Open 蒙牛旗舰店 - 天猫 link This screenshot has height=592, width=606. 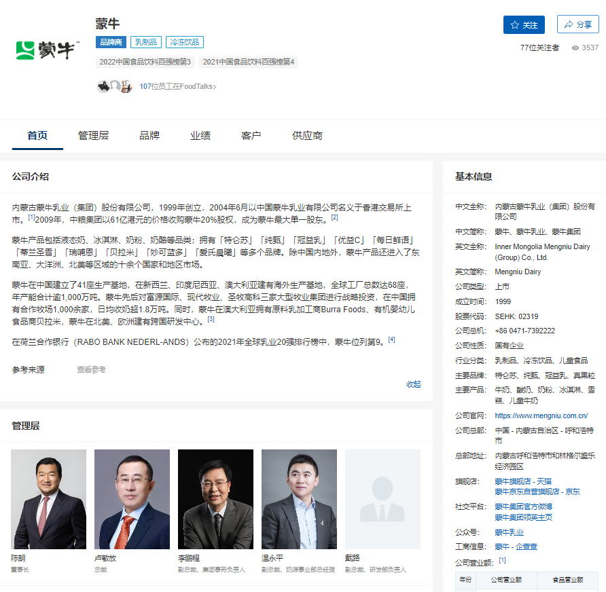tap(523, 481)
